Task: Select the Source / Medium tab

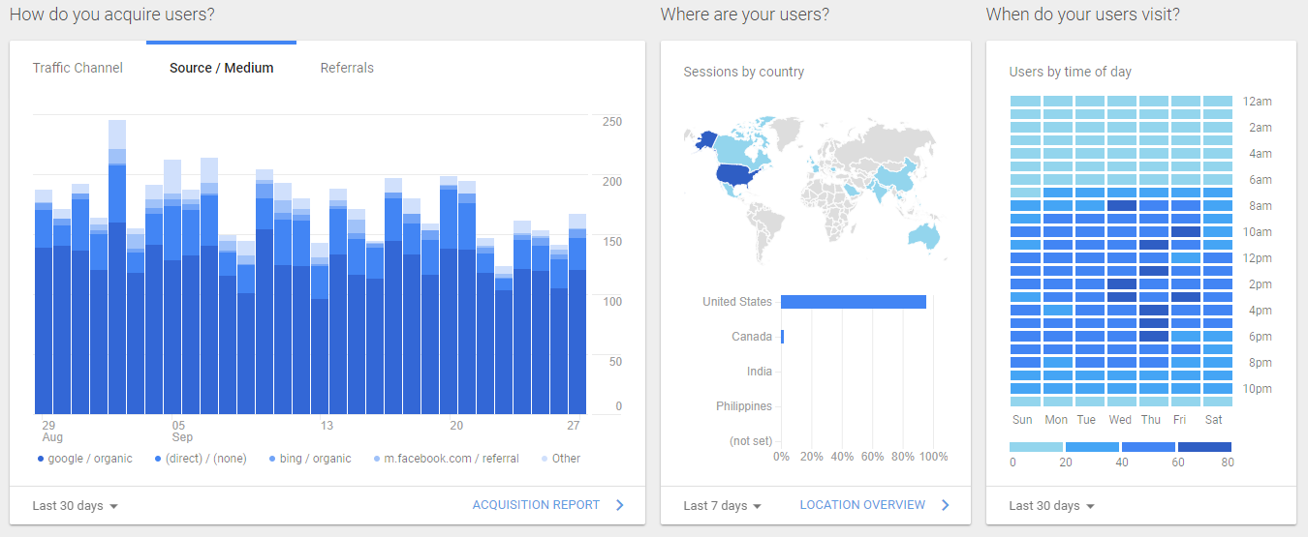Action: pyautogui.click(x=221, y=68)
